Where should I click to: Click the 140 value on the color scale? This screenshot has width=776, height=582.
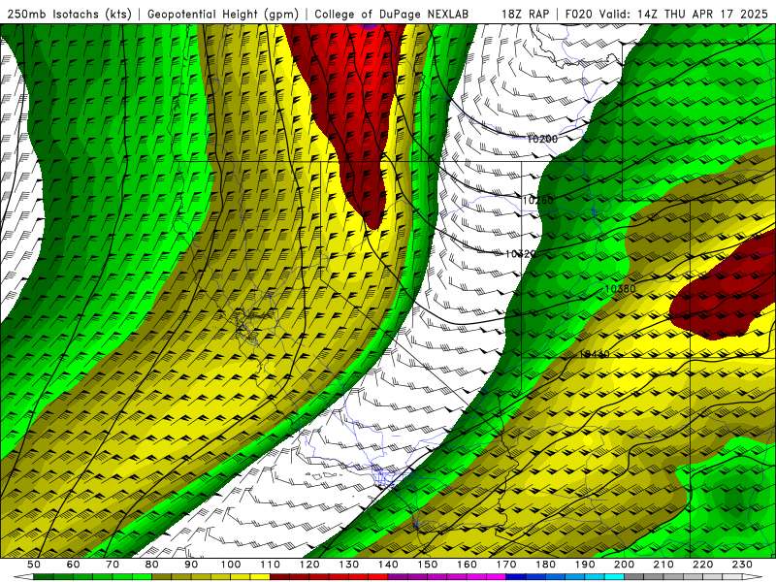pos(388,565)
